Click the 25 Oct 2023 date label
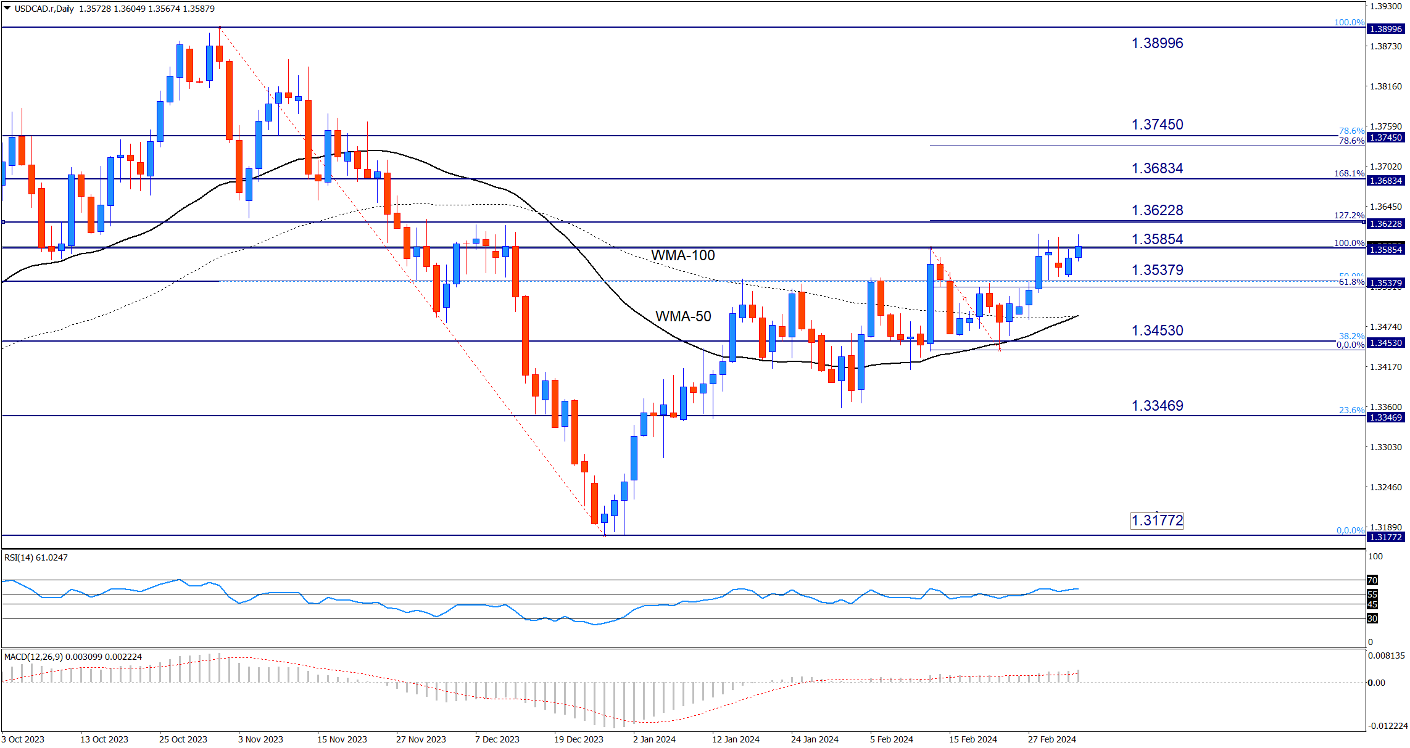Viewport: 1410px width, 748px height. [x=183, y=739]
